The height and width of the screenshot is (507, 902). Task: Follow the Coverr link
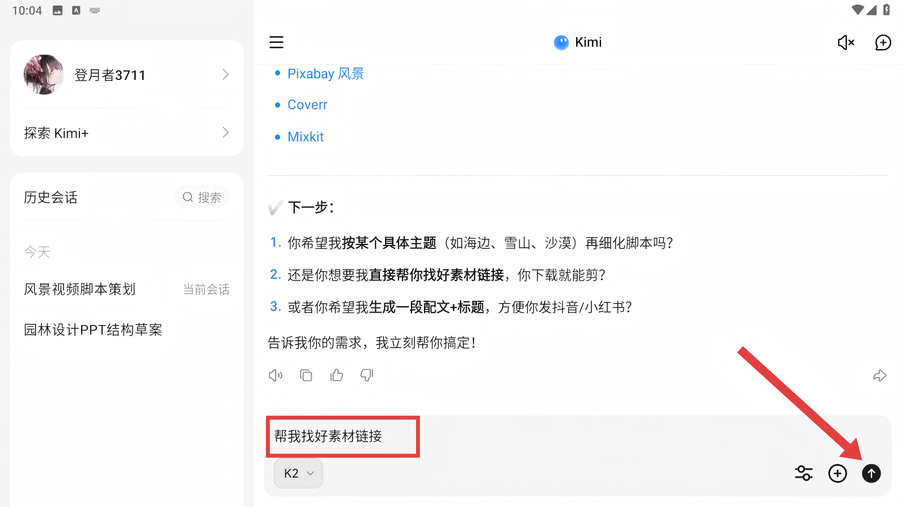coord(307,105)
